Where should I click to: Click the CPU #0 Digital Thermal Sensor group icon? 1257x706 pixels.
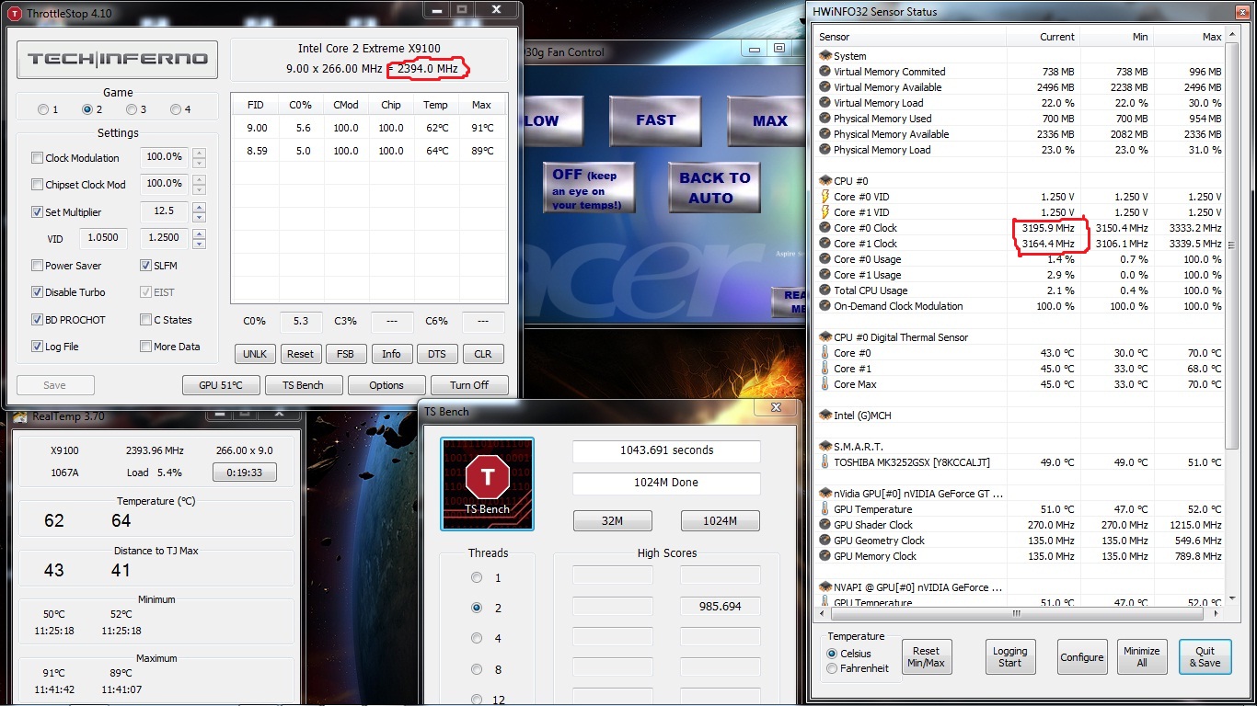[x=825, y=337]
